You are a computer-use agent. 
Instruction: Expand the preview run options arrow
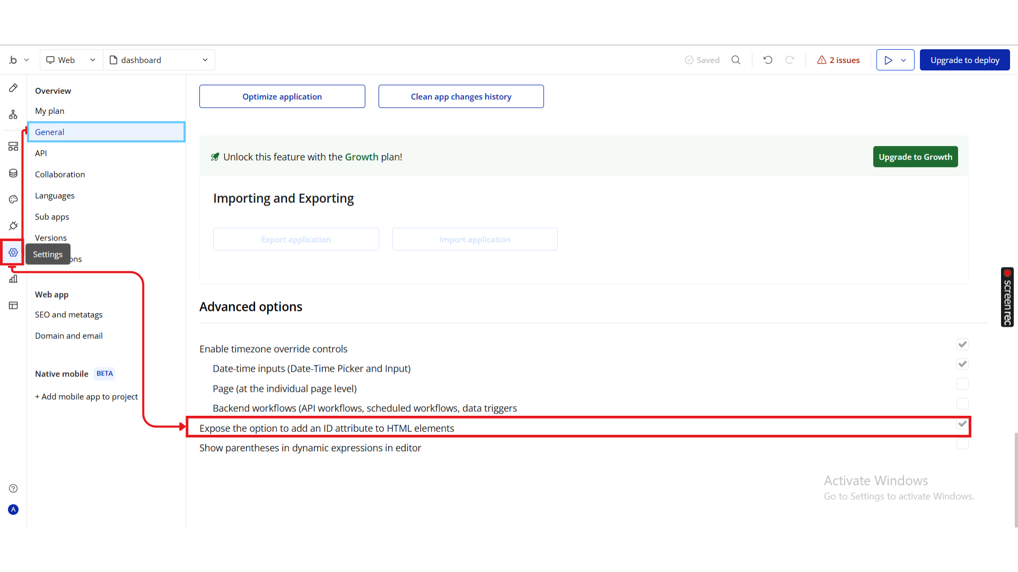(903, 60)
